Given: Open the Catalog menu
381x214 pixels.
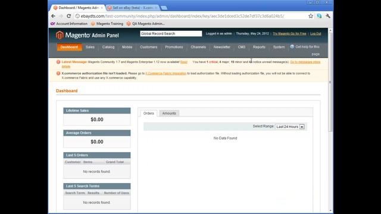Looking at the screenshot, I should point(108,47).
